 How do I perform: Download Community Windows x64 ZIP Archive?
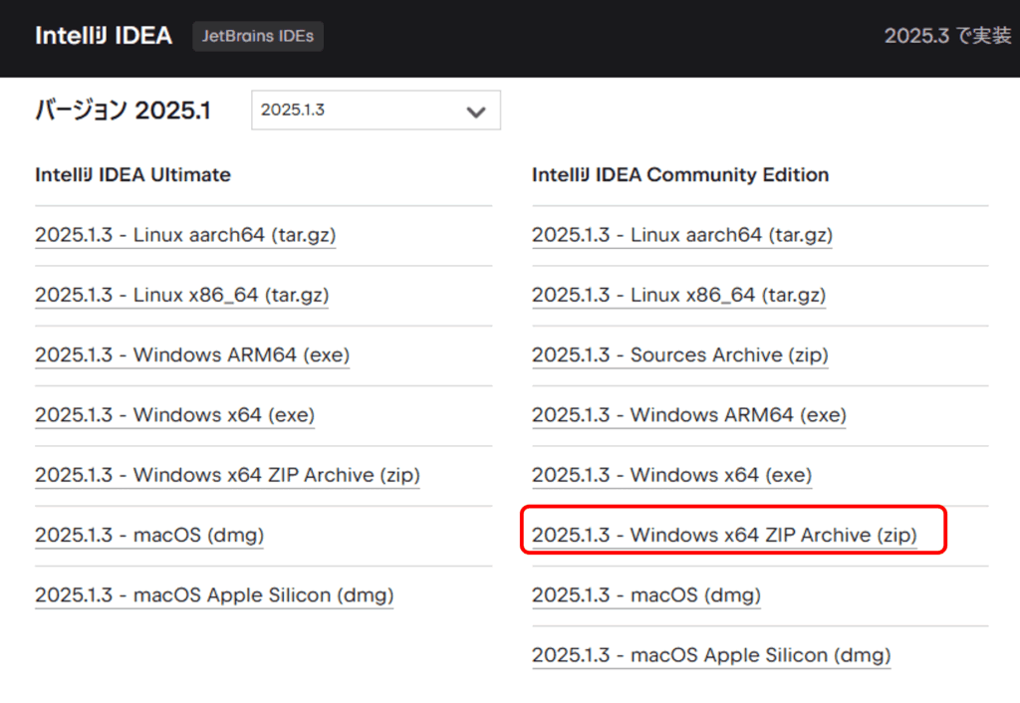724,536
